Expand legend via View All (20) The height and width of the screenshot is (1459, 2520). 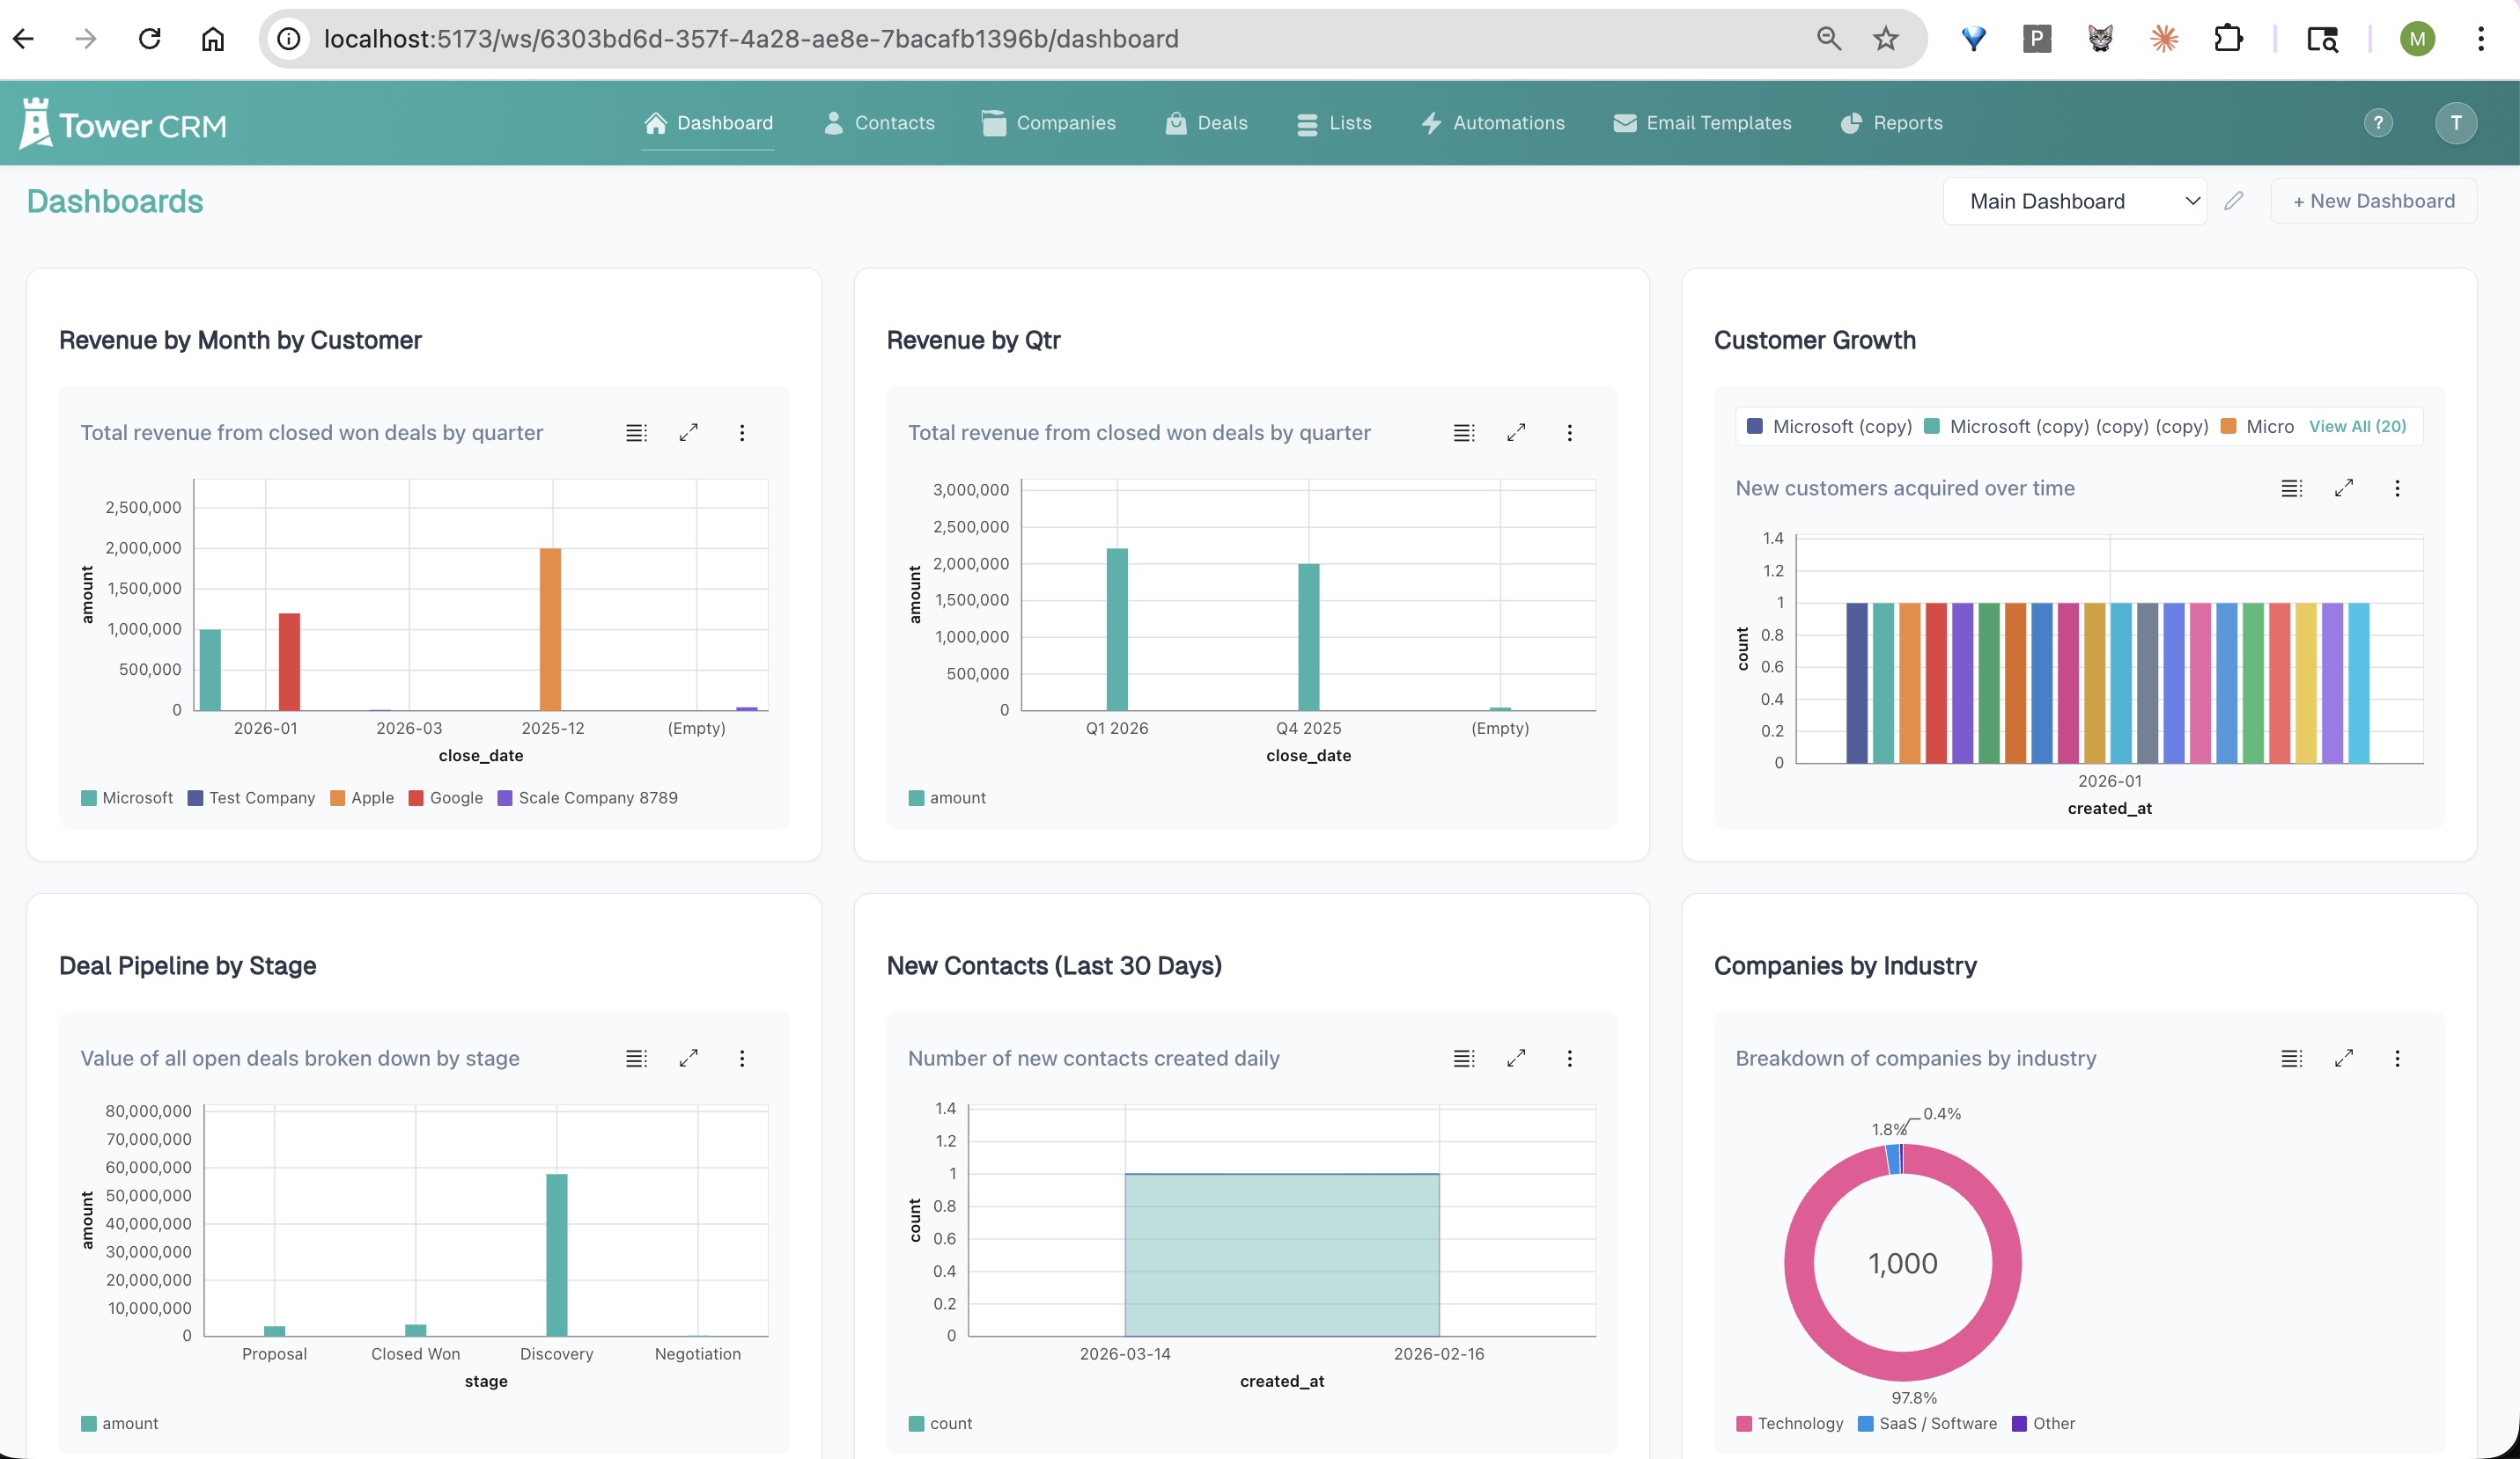tap(2357, 427)
